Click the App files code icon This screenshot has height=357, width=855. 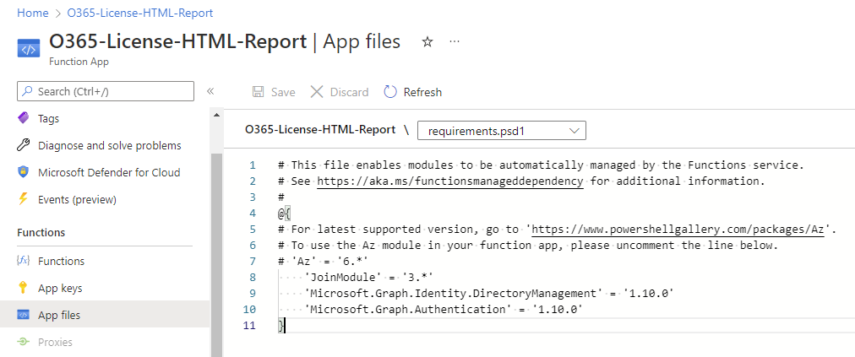click(x=23, y=315)
